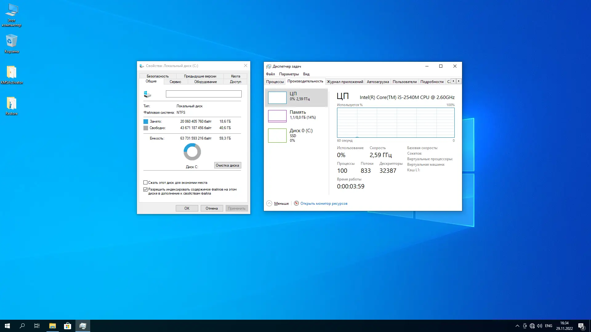Switch to the 'Автозагрузка' tab
591x332 pixels.
(378, 82)
